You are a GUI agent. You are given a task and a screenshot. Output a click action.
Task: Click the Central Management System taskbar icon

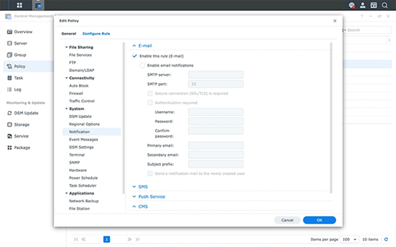tap(38, 5)
